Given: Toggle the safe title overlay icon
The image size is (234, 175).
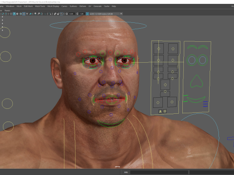Looking at the screenshot, I should click(6, 14).
